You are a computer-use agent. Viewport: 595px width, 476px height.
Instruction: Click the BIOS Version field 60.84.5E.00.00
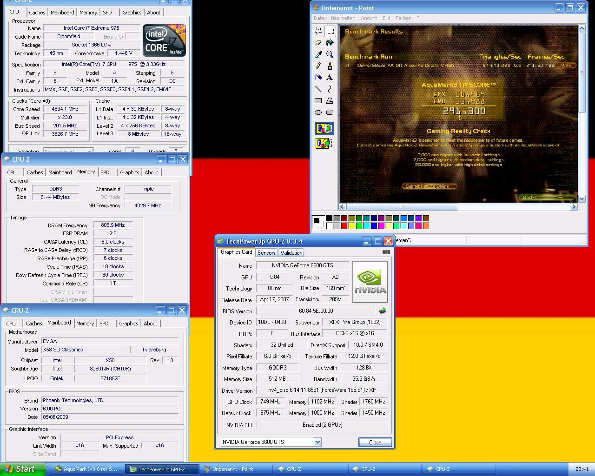tap(316, 311)
